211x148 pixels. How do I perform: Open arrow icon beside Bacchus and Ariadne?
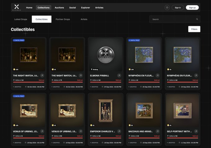pyautogui.click(x=158, y=131)
